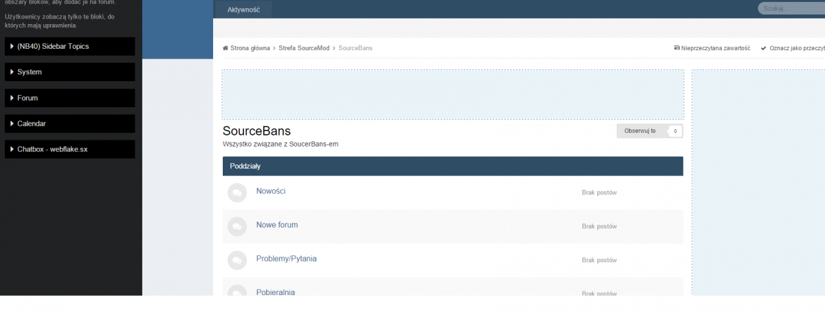Open the Aktywność tab
The height and width of the screenshot is (313, 825).
tap(243, 10)
